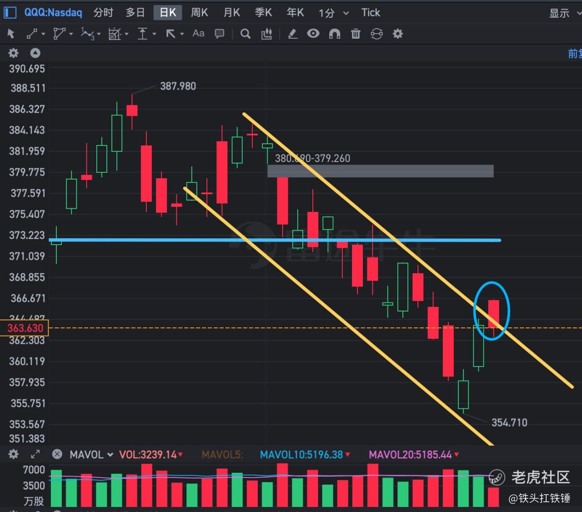Select the Aa text annotation tool

click(x=198, y=33)
